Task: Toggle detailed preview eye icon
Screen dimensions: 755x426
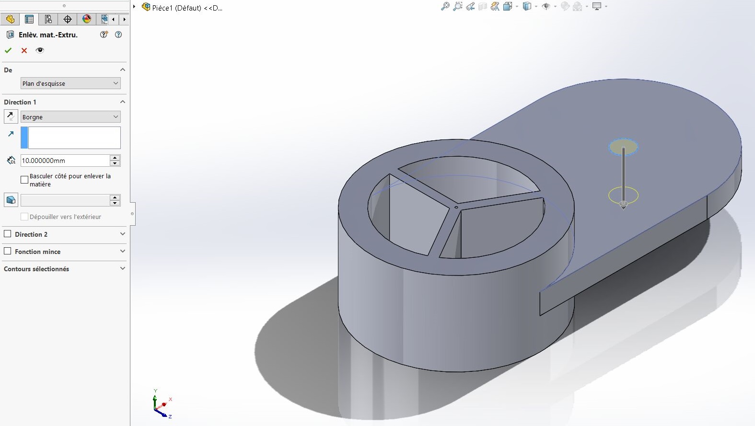Action: coord(40,50)
